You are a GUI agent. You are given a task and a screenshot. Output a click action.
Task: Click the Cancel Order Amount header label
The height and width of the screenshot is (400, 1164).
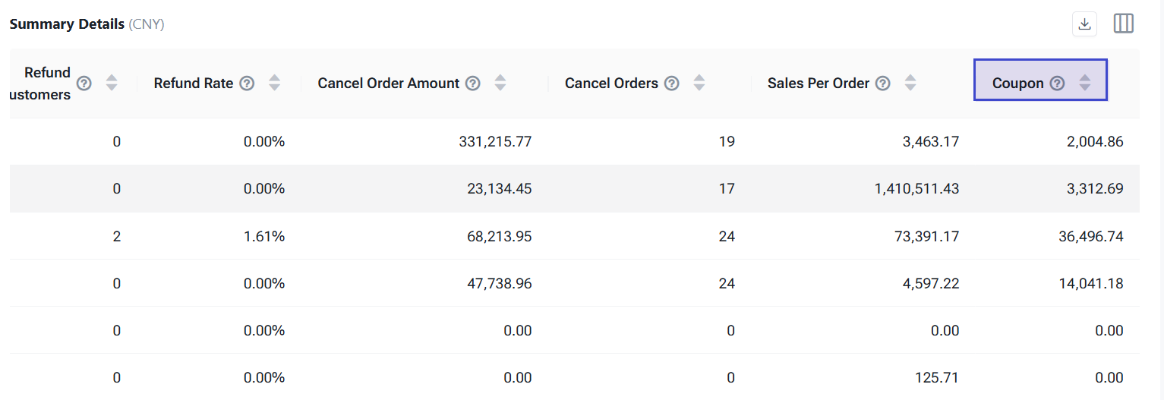pos(389,83)
